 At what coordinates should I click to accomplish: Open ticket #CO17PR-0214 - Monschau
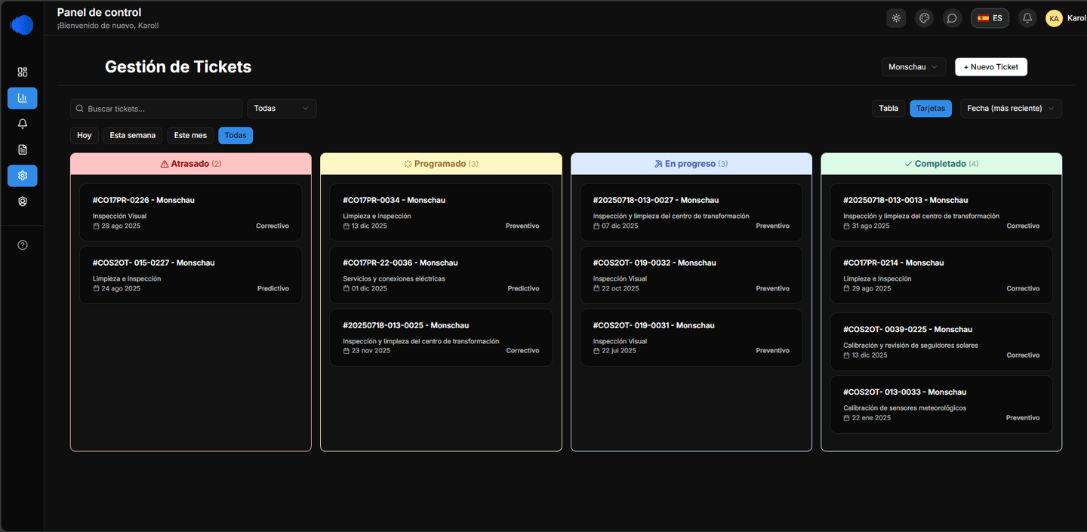tap(941, 275)
